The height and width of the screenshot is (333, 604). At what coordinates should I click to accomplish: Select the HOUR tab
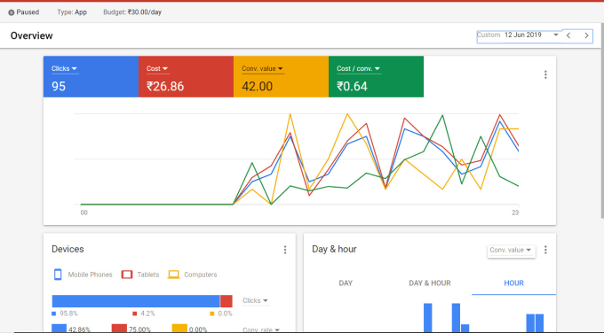pos(514,283)
